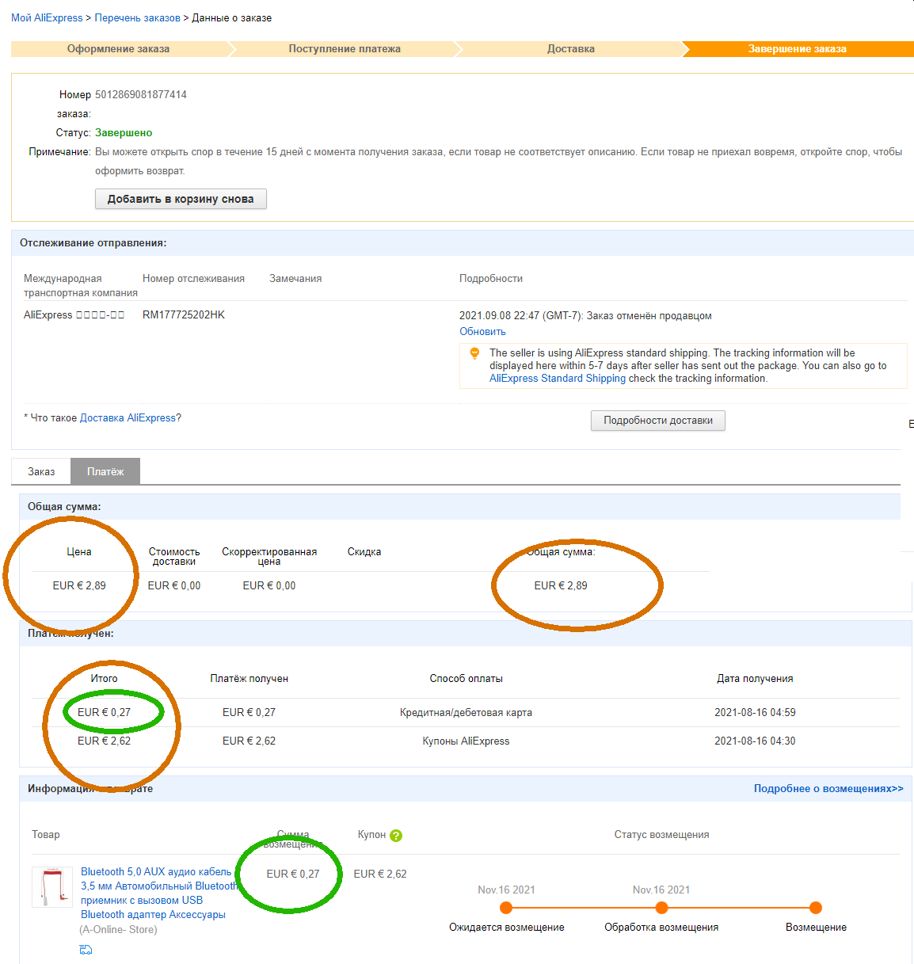Follow the Доставка AliExpress help link
Screen dimensions: 914x964
tap(128, 418)
